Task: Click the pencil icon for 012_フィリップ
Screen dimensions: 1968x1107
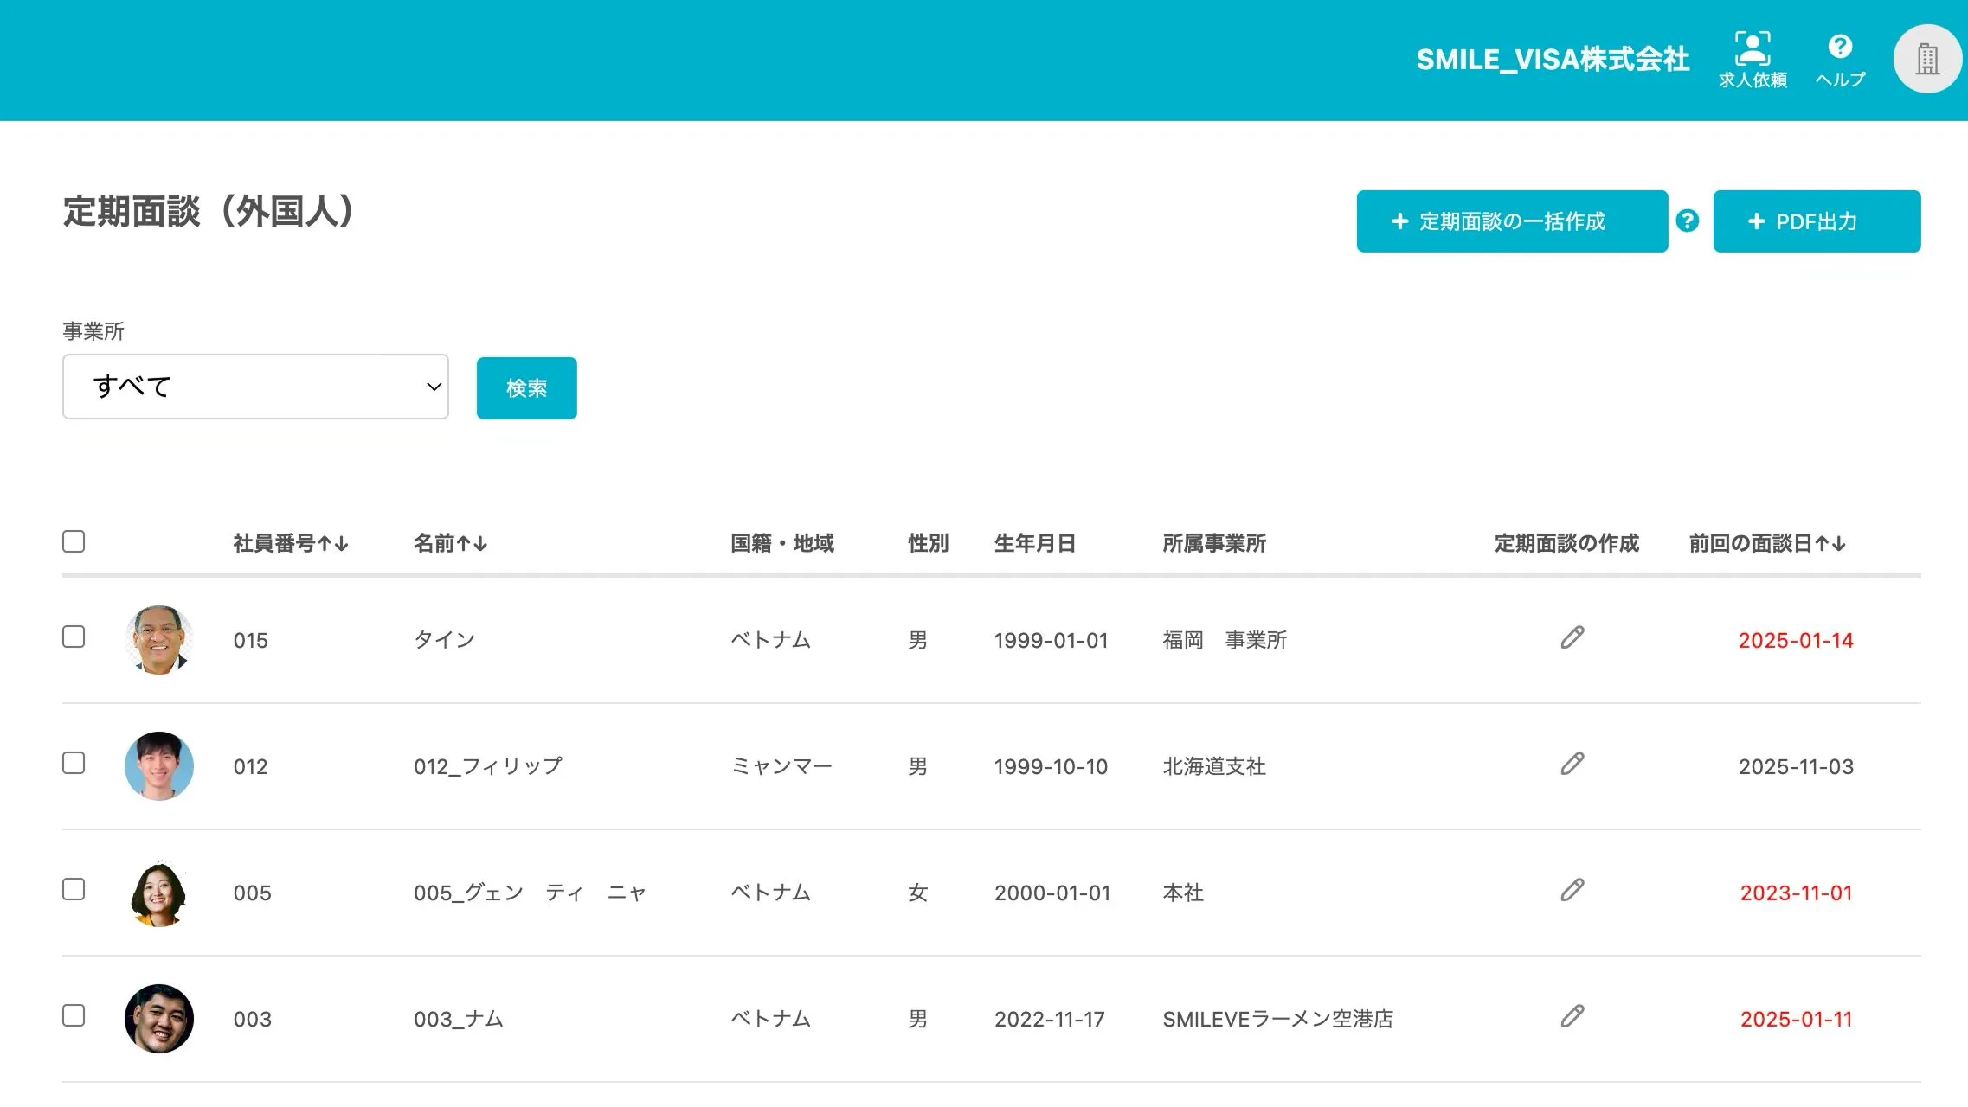Action: tap(1572, 765)
